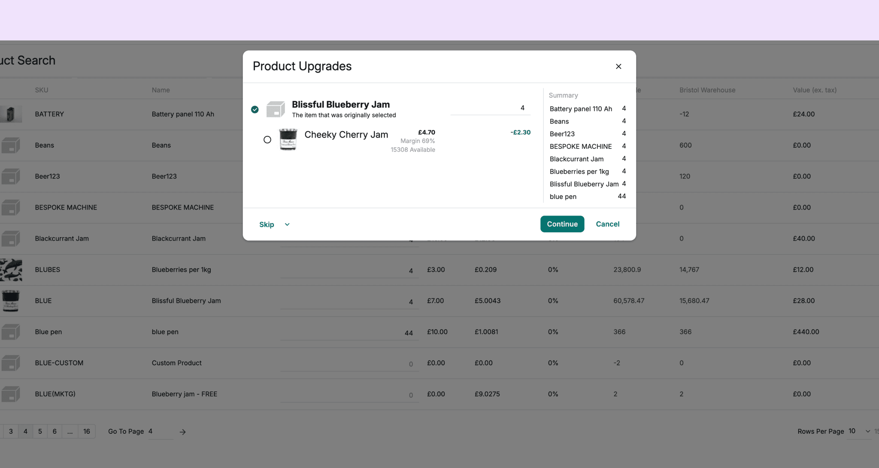Click the £4.70 Cheeky Cherry Jam price
Screen dimensions: 879x468
pyautogui.click(x=427, y=132)
